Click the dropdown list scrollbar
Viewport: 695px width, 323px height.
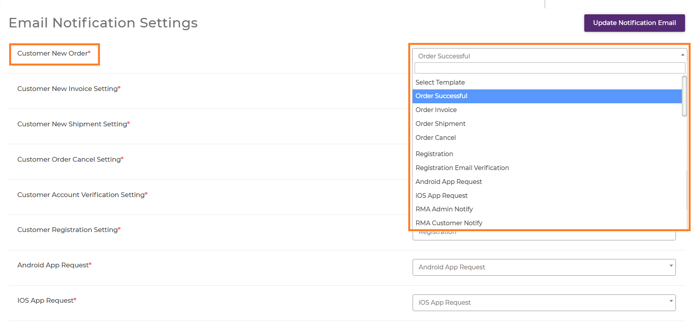click(684, 97)
